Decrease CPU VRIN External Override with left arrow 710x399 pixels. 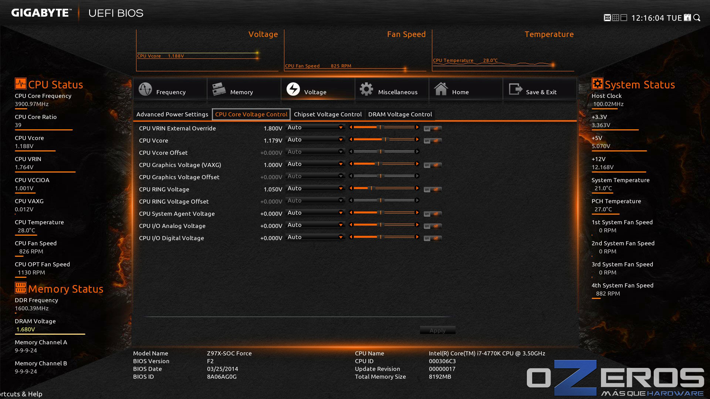(x=351, y=127)
